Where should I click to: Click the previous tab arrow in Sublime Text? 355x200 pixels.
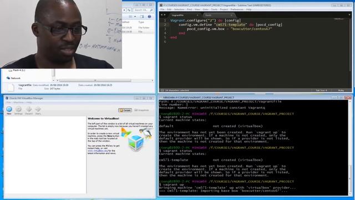coord(161,15)
